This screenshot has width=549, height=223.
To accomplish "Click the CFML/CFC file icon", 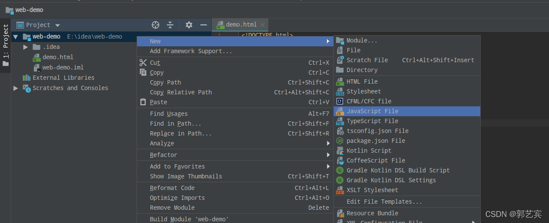I will pos(340,101).
